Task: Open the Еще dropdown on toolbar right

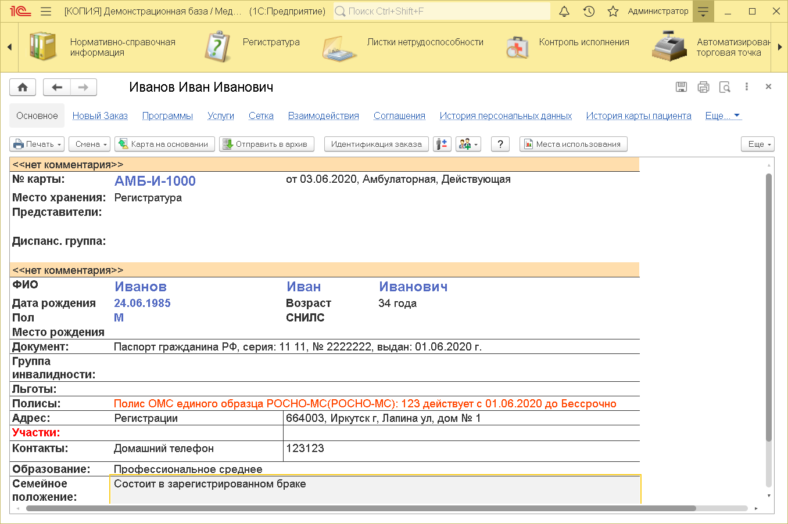Action: click(758, 144)
